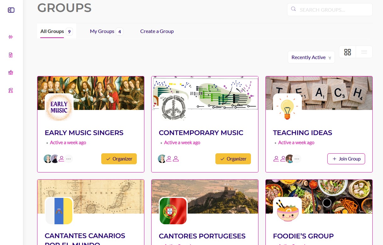The height and width of the screenshot is (245, 383).
Task: Switch to list view layout
Action: coord(364,52)
